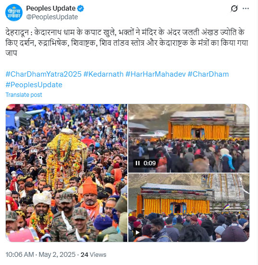This screenshot has width=258, height=265.
Task: Open the Peoples Update profile avatar
Action: pos(14,13)
